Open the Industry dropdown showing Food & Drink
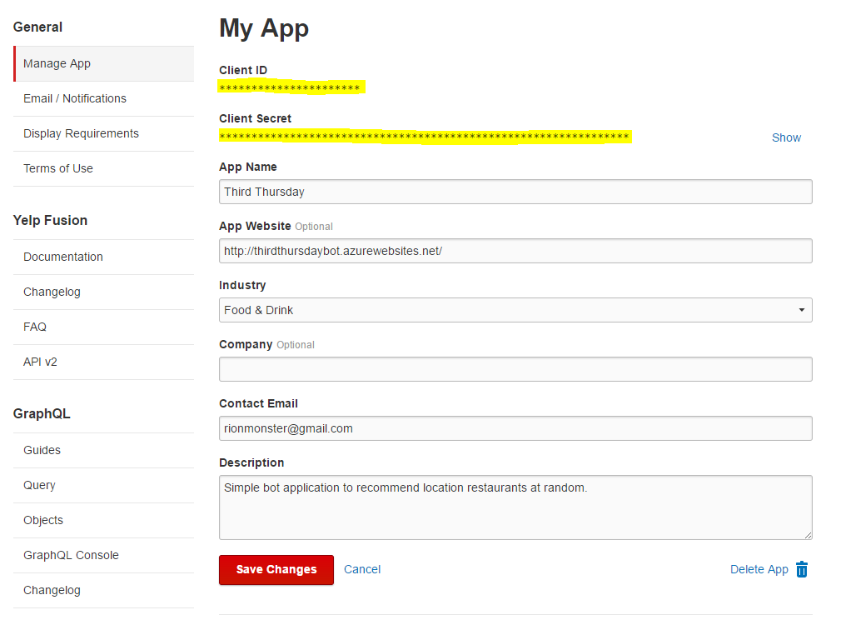 515,310
